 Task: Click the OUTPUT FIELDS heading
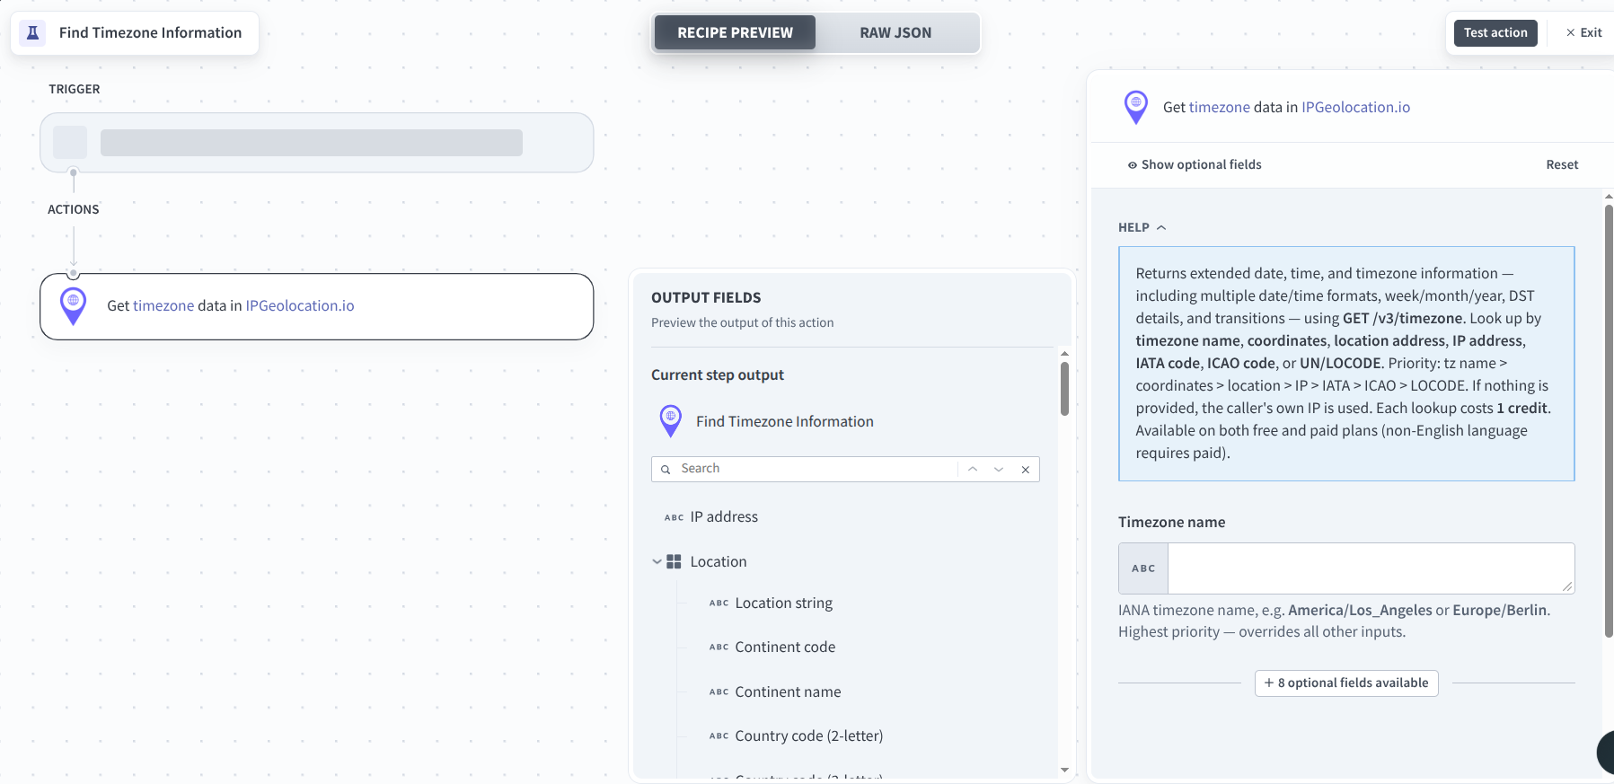click(706, 297)
